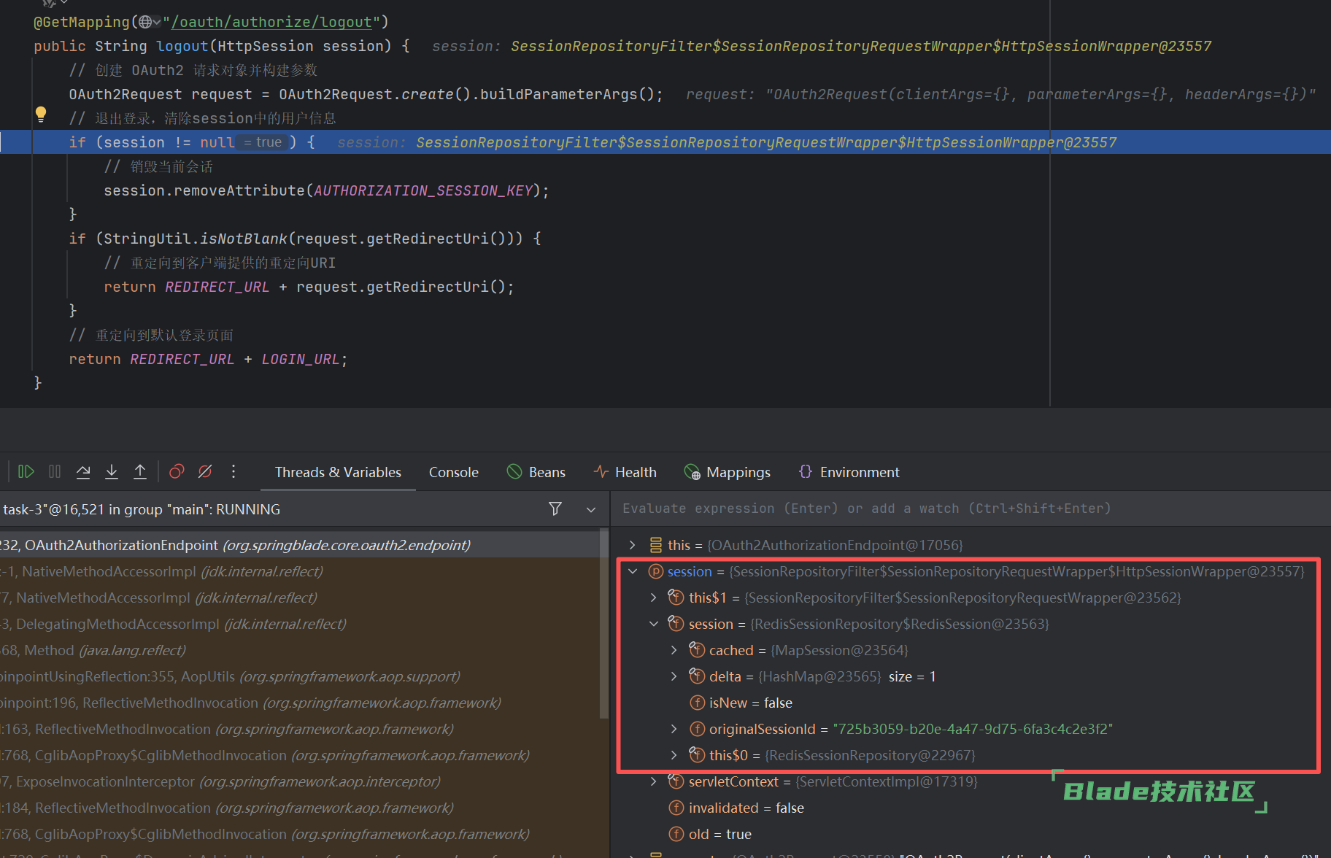Screen dimensions: 1331x858
Task: Expand the cached MapSession node
Action: (674, 650)
